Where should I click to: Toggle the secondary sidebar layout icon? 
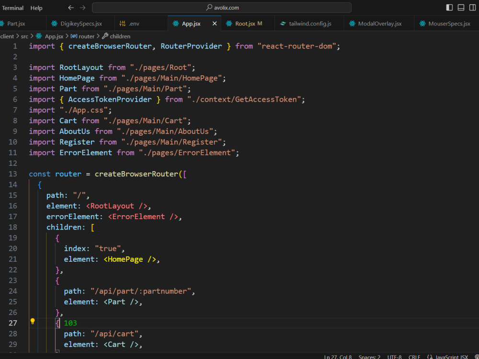473,8
